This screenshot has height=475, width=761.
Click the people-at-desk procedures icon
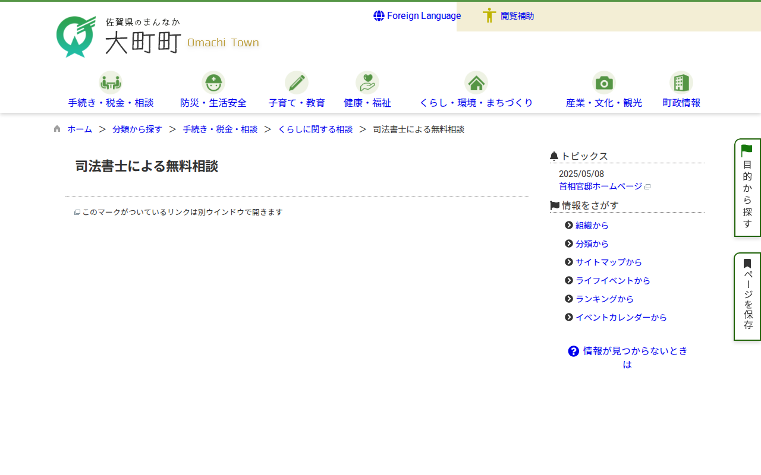tap(111, 83)
